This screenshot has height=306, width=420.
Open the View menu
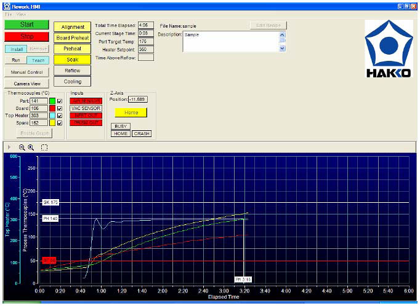pyautogui.click(x=21, y=14)
